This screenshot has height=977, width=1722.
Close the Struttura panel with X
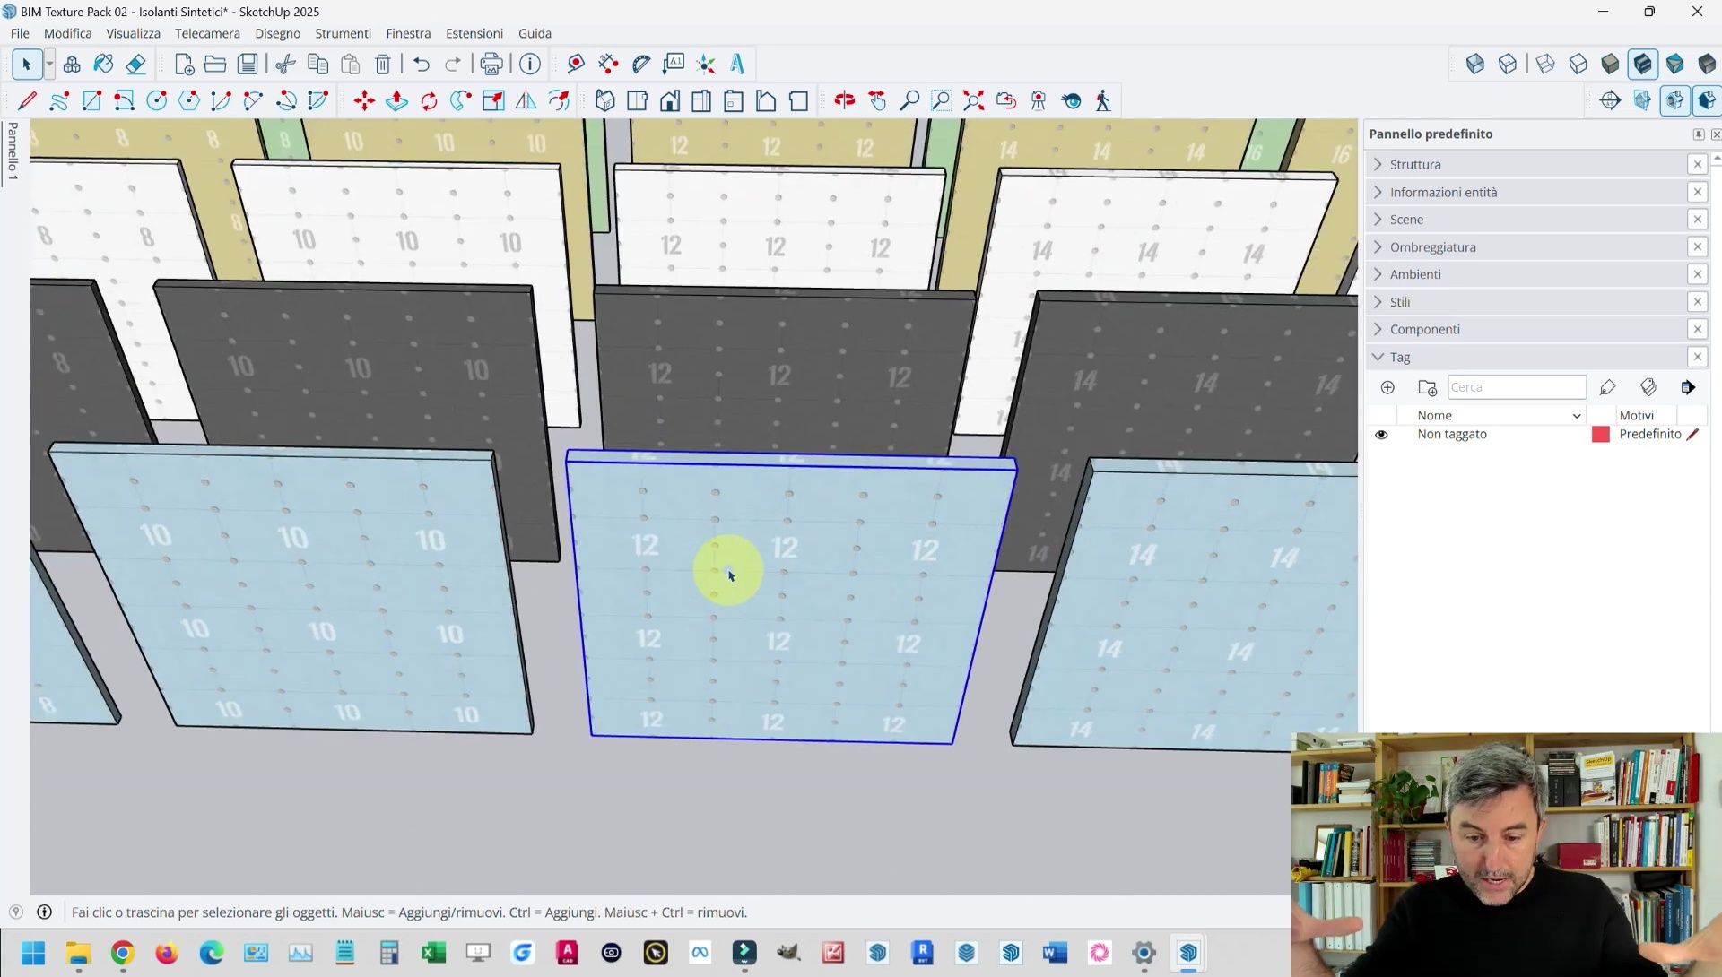(1697, 164)
